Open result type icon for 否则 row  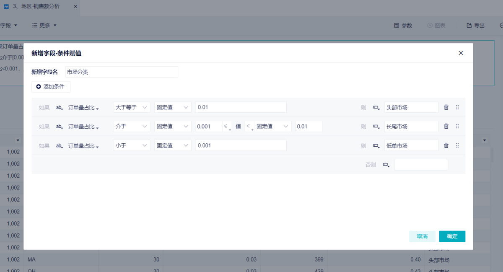(x=386, y=165)
